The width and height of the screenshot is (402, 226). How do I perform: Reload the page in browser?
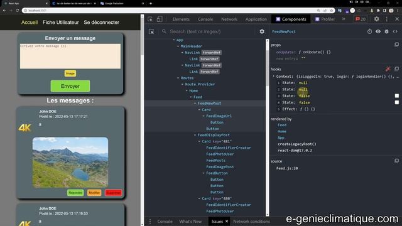(x=17, y=11)
